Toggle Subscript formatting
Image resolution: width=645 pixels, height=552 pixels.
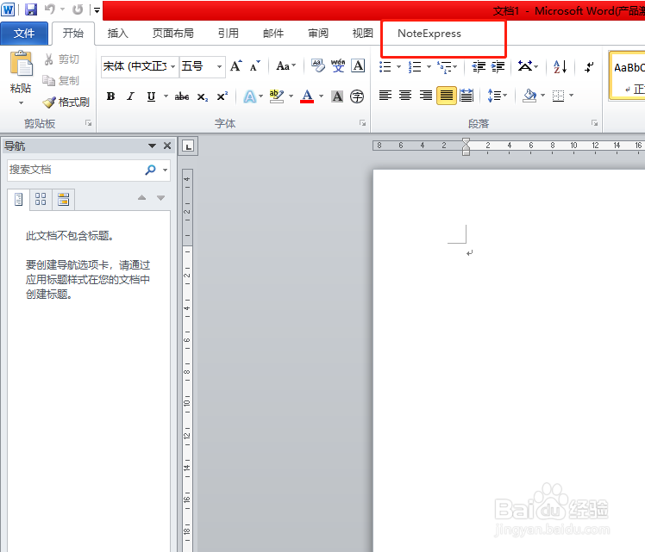coord(202,96)
